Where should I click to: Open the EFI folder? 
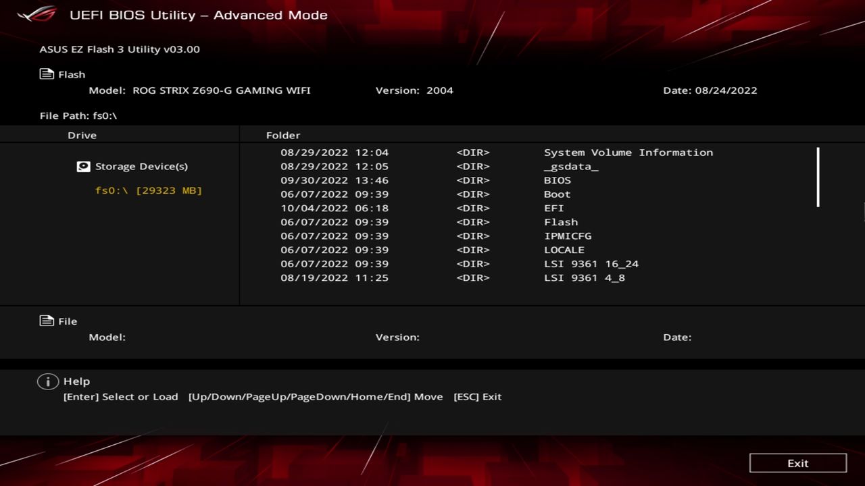click(x=554, y=208)
